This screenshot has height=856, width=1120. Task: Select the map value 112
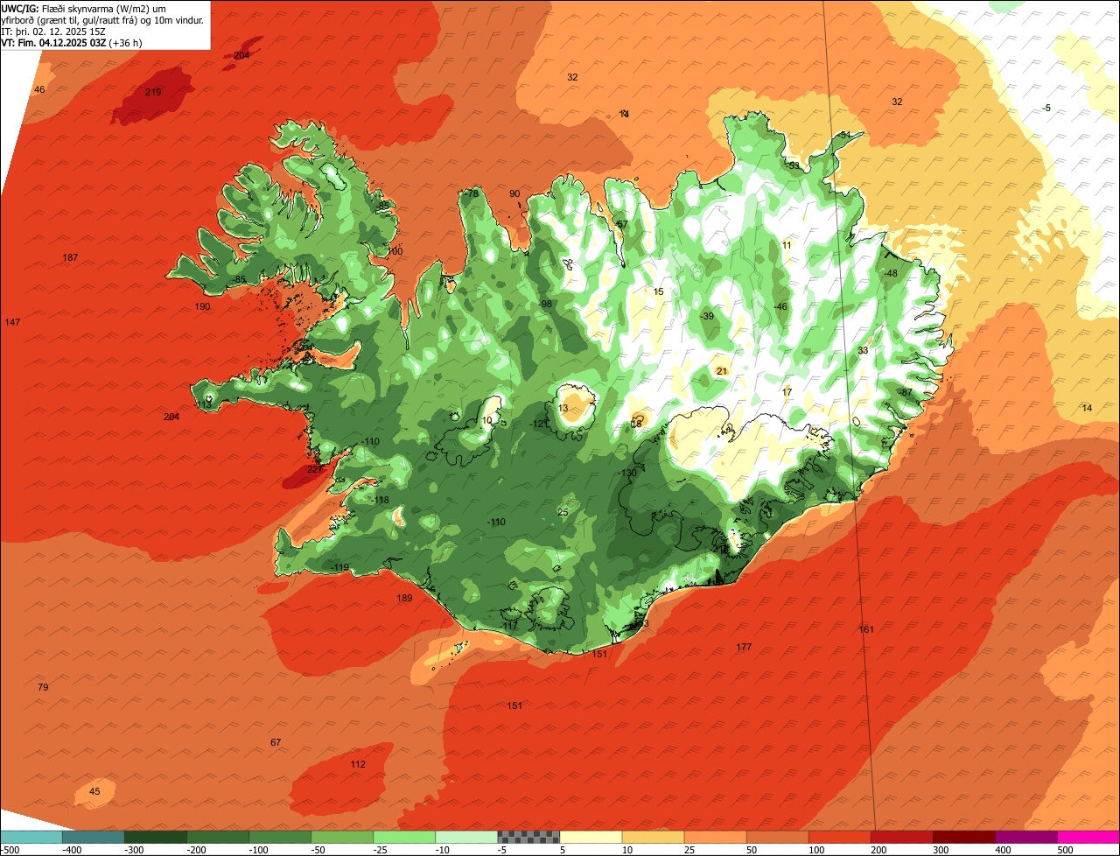point(358,765)
